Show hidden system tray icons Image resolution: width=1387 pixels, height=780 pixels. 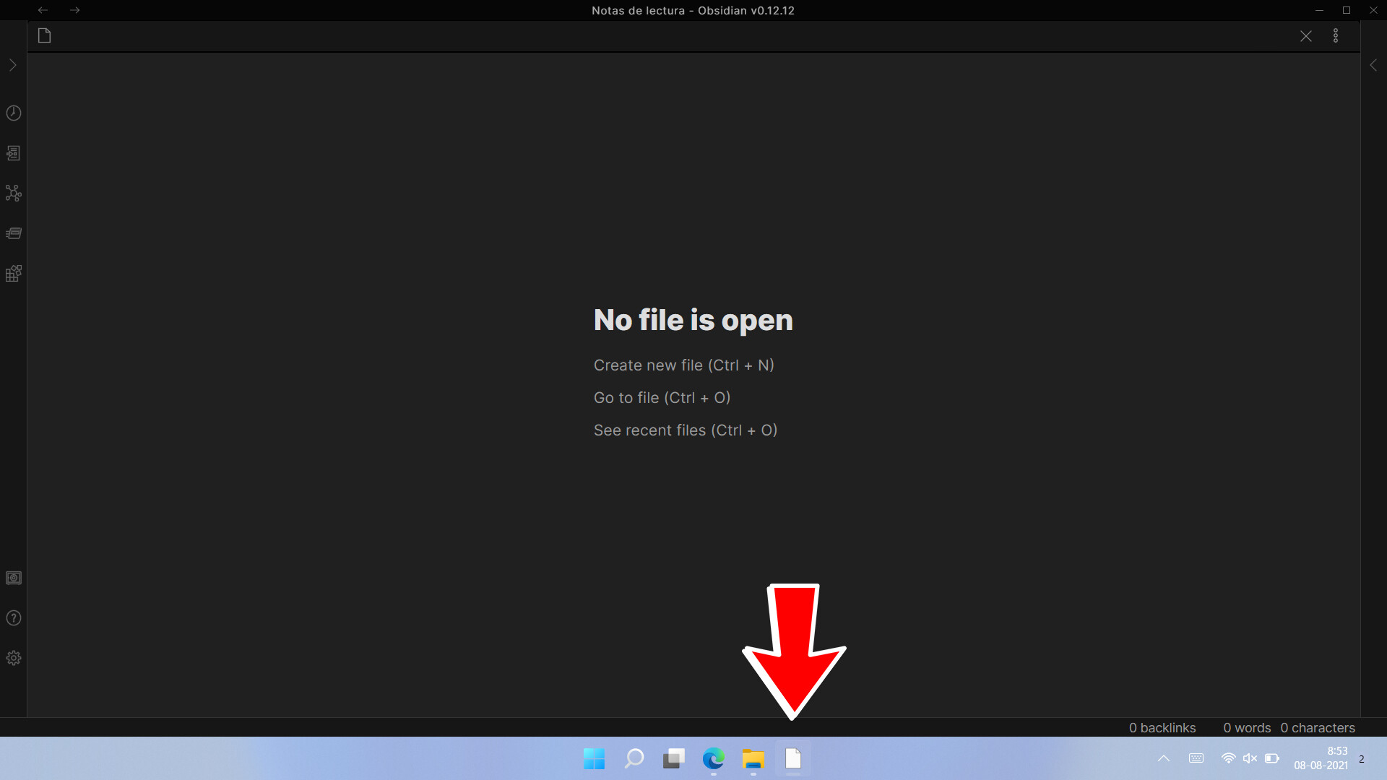tap(1164, 759)
